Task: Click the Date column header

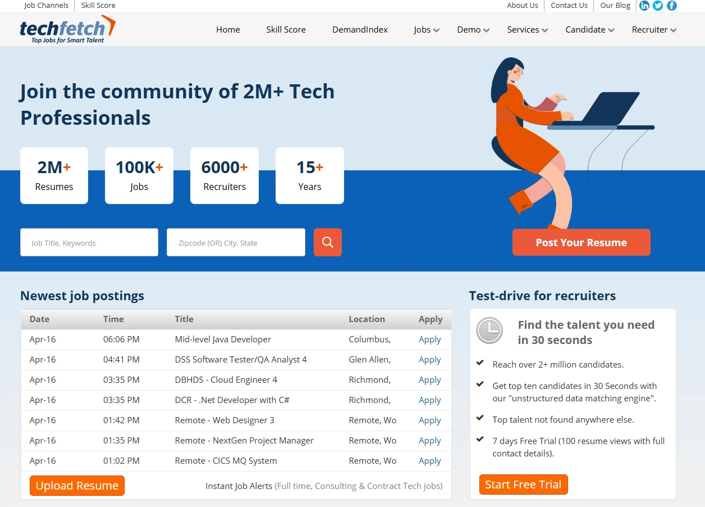Action: 39,319
